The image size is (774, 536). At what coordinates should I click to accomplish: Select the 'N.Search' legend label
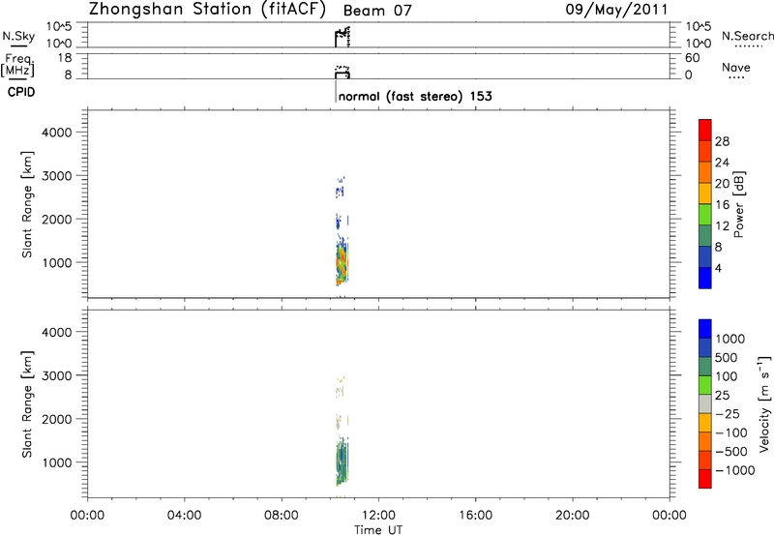(747, 36)
